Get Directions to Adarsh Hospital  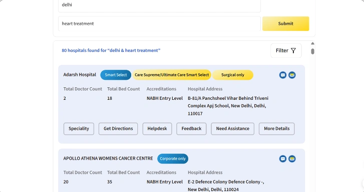click(x=118, y=129)
